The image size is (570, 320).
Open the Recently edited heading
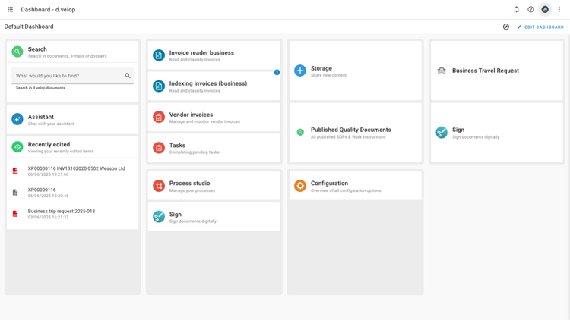[49, 144]
